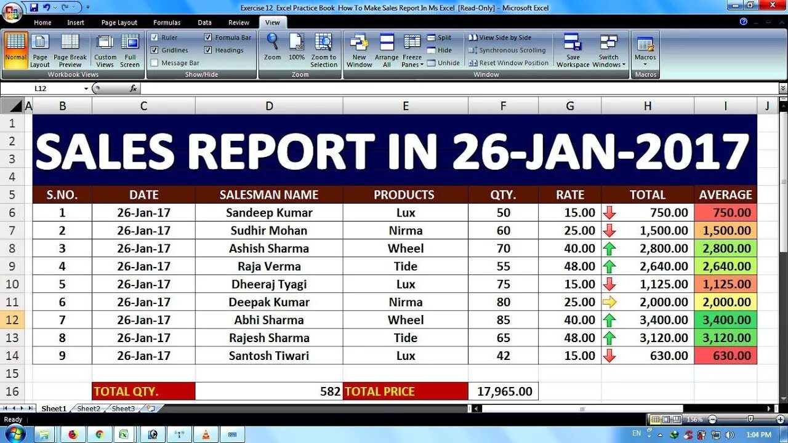Open the Page Layout ribbon tab

pyautogui.click(x=119, y=22)
